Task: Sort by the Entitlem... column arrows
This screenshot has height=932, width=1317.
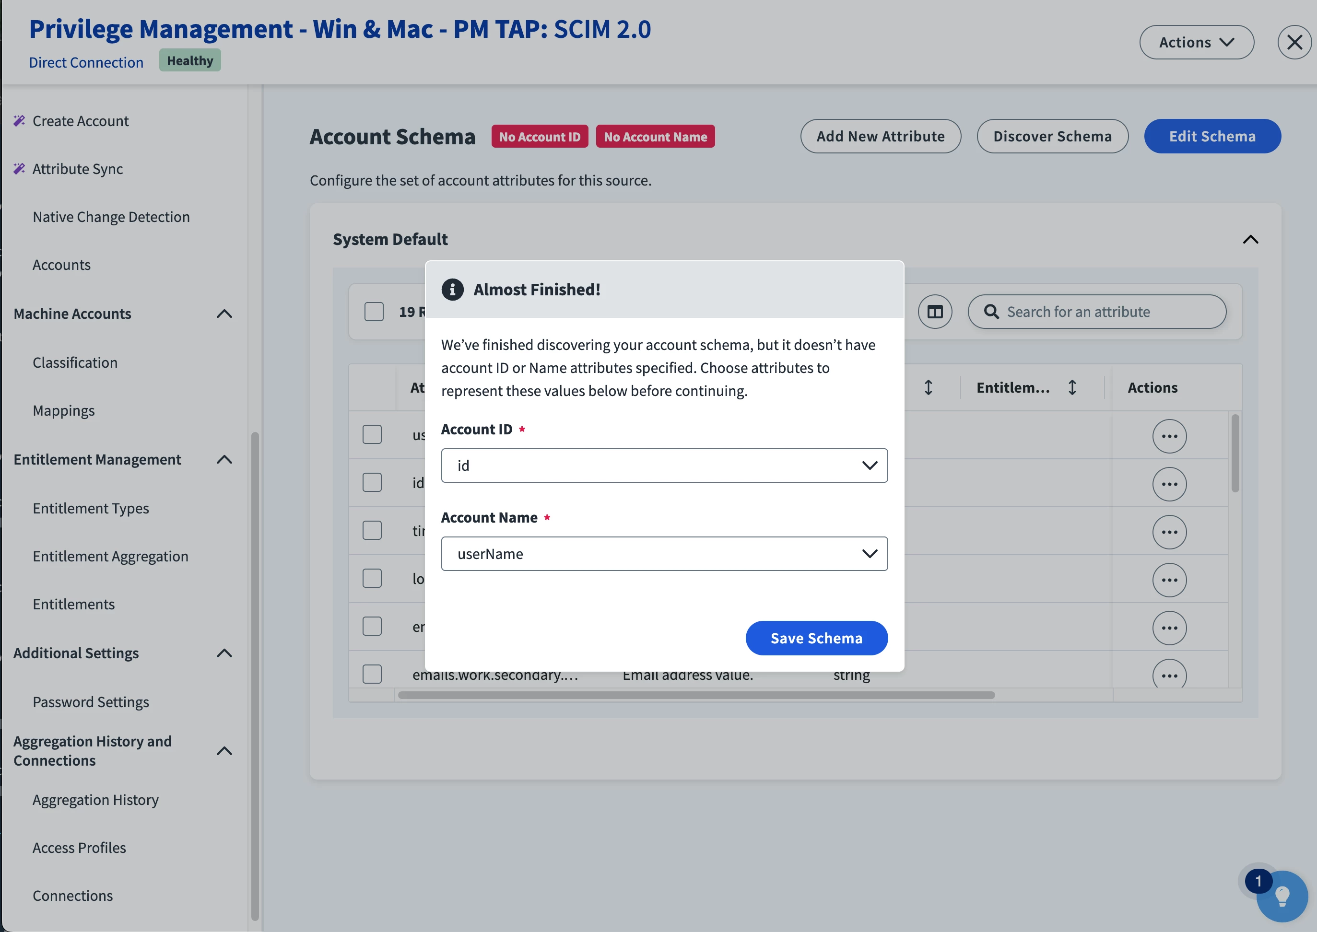Action: [x=1072, y=388]
